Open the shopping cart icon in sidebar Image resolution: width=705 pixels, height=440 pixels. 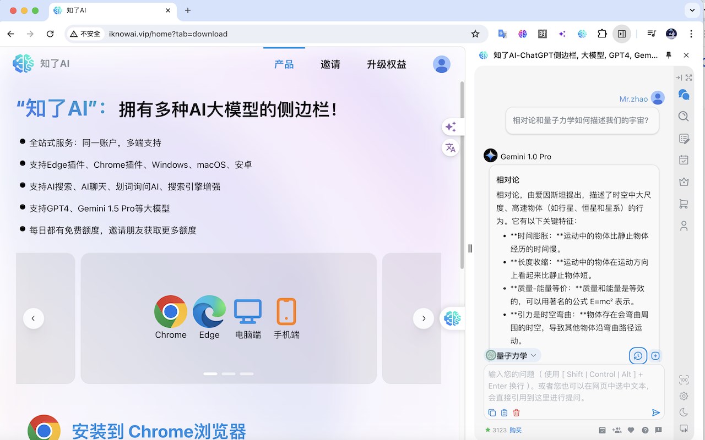coord(684,204)
